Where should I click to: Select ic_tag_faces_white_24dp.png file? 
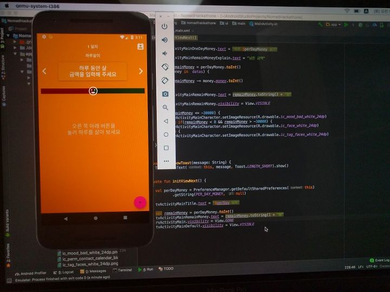click(88, 264)
